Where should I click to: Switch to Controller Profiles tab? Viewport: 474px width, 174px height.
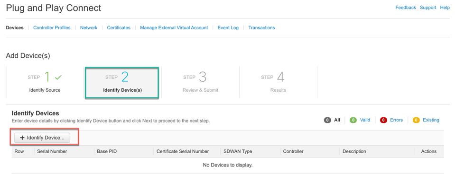click(x=52, y=28)
